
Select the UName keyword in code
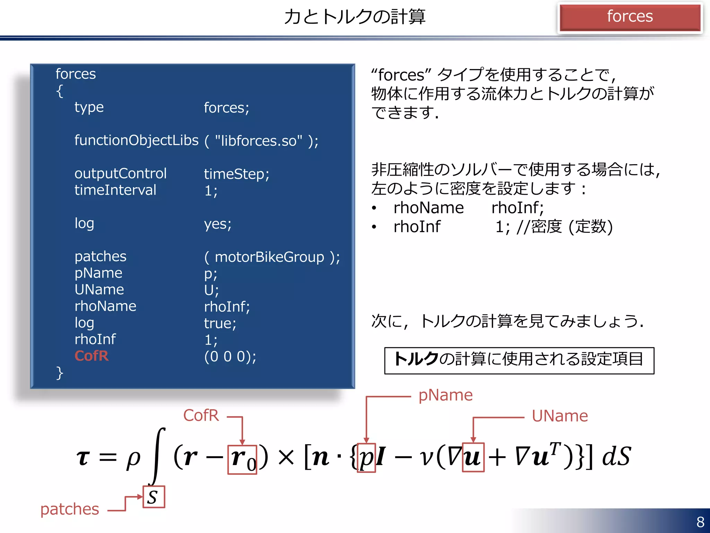(x=99, y=289)
